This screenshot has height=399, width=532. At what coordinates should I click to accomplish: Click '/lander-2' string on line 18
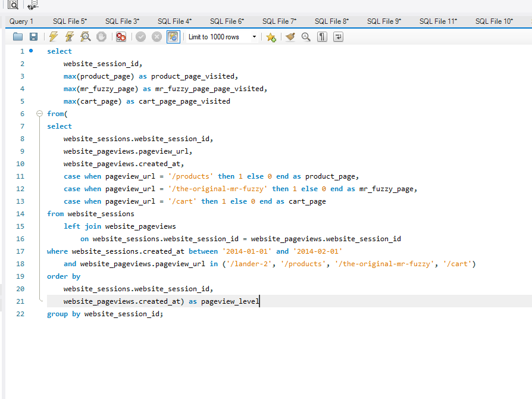click(x=249, y=264)
